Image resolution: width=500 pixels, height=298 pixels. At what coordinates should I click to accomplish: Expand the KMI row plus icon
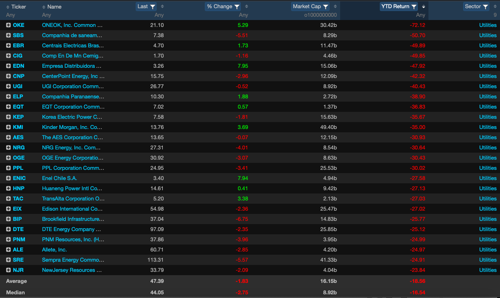(8, 127)
